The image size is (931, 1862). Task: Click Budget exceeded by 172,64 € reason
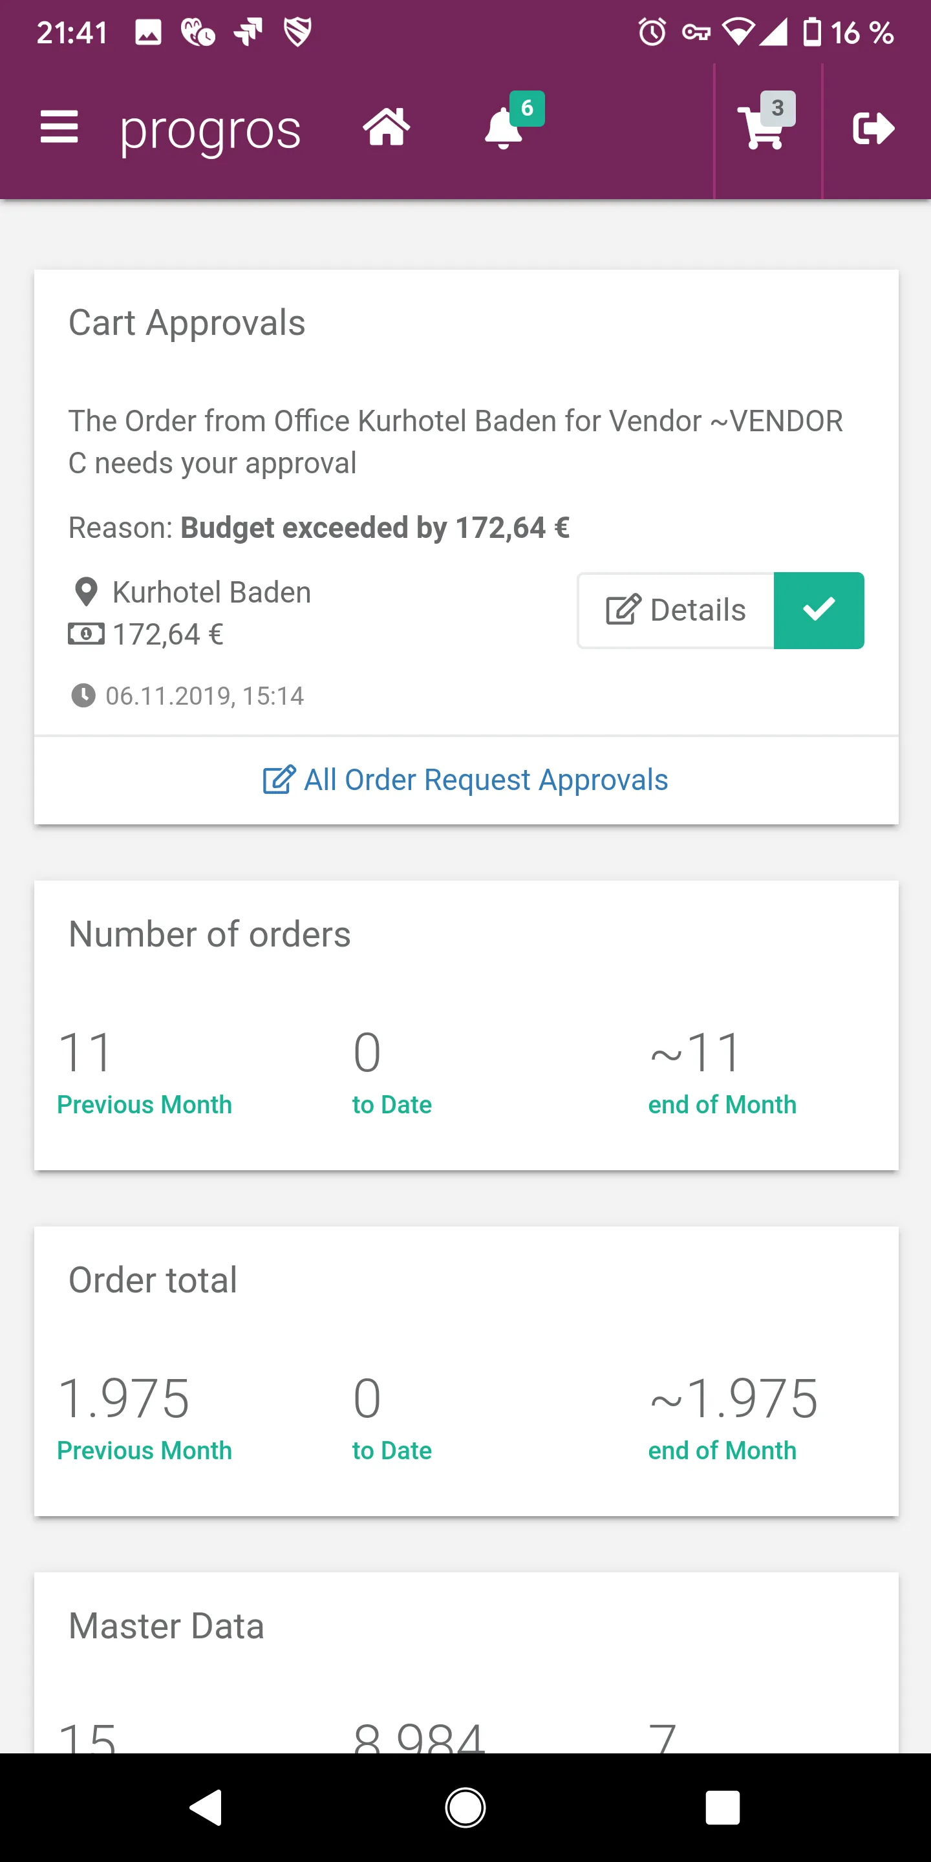click(x=375, y=528)
